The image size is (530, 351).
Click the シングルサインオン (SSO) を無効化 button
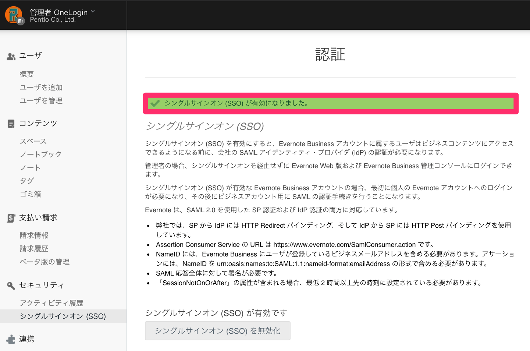click(x=218, y=331)
